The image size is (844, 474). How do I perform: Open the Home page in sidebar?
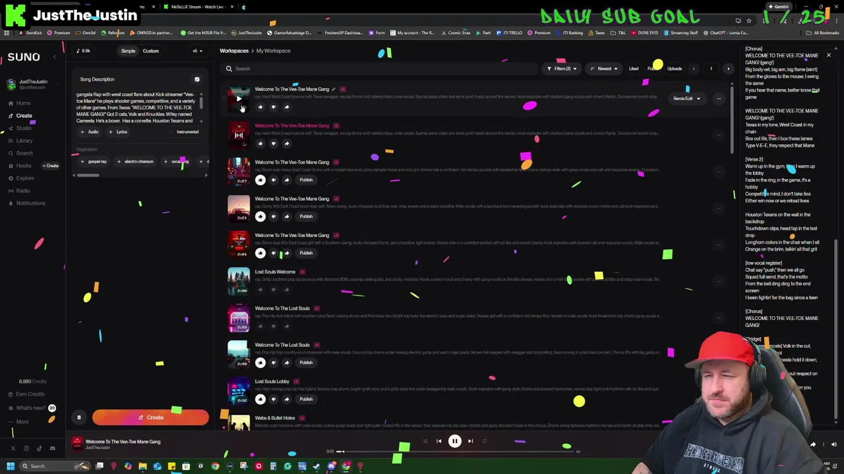coord(23,103)
